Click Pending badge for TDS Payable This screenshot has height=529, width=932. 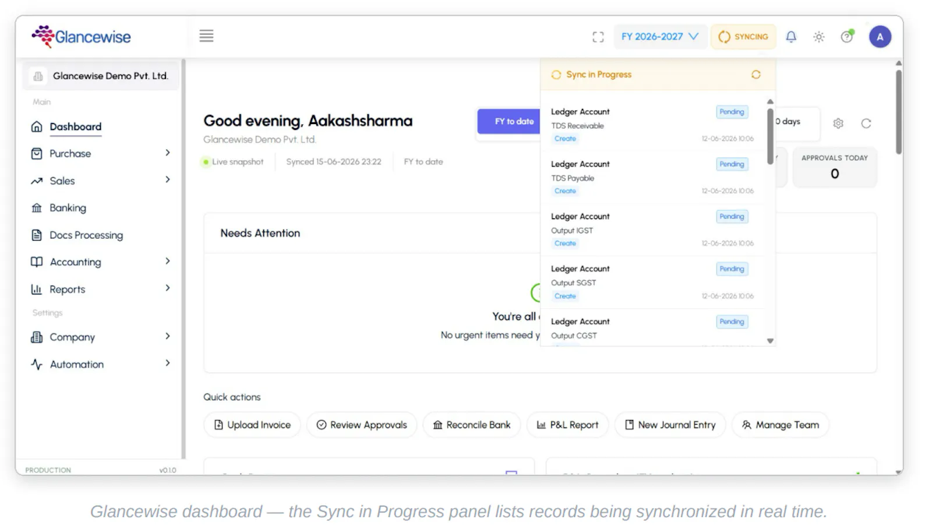point(732,164)
